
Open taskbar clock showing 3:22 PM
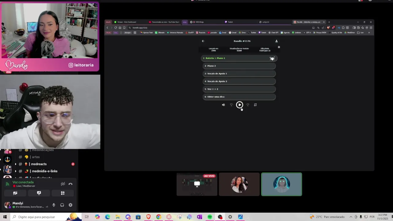tap(383, 217)
